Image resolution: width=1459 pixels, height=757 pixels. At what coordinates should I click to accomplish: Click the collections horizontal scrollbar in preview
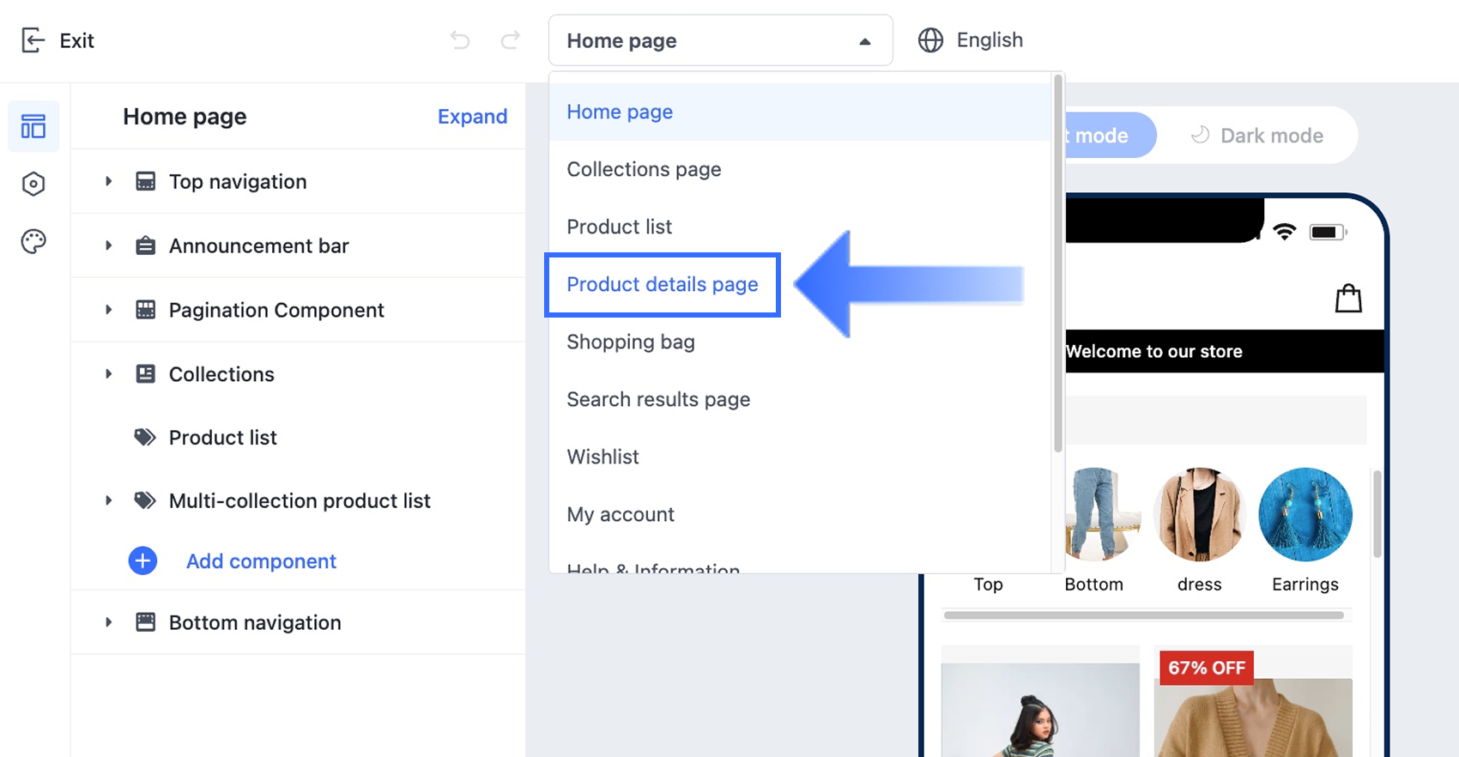[x=1144, y=615]
